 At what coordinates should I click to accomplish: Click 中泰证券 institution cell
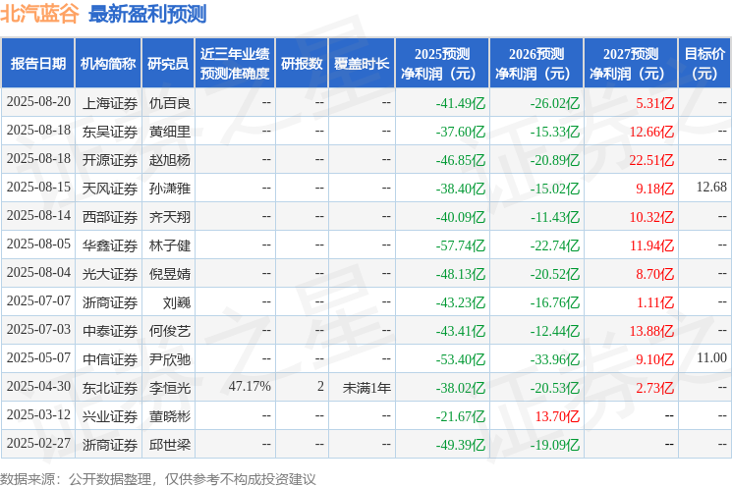[x=110, y=331]
